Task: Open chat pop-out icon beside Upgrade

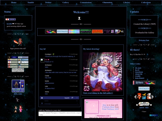Action: [x=72, y=98]
